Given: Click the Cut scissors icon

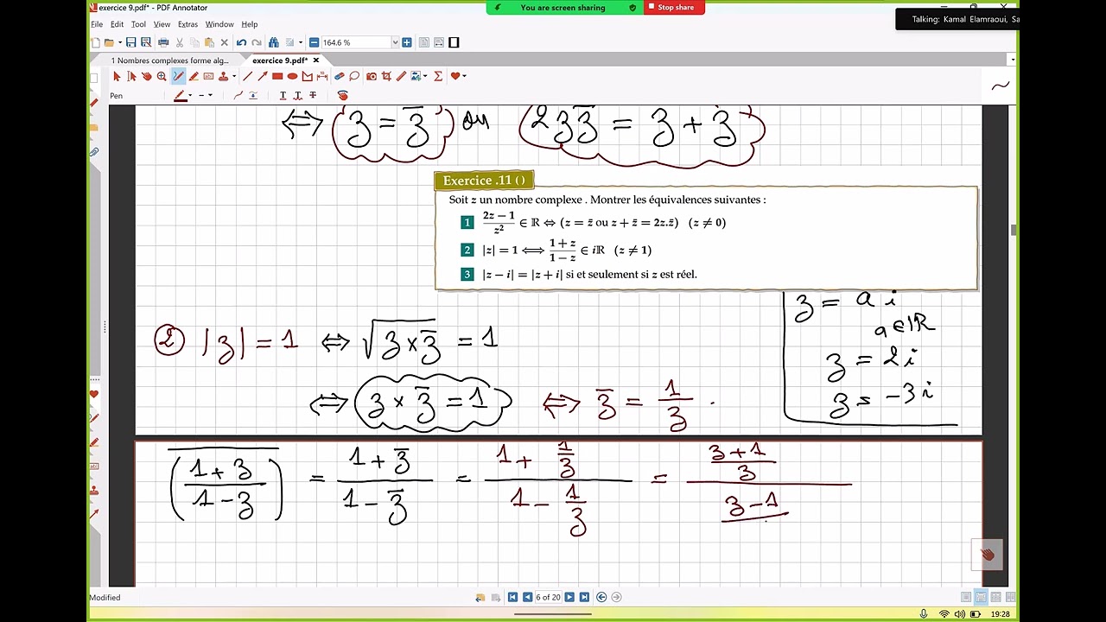Looking at the screenshot, I should (x=179, y=42).
